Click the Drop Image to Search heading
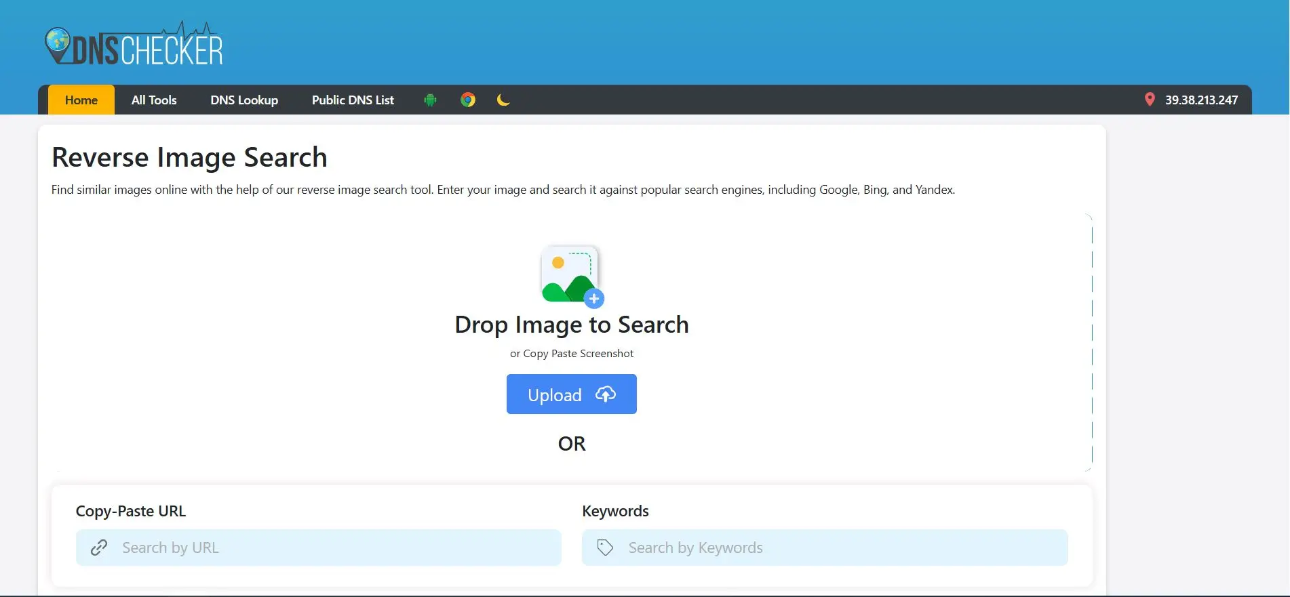 click(572, 325)
